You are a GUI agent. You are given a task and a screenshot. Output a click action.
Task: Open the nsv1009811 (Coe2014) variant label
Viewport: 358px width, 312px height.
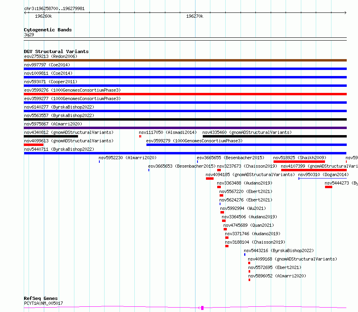pyautogui.click(x=48, y=73)
